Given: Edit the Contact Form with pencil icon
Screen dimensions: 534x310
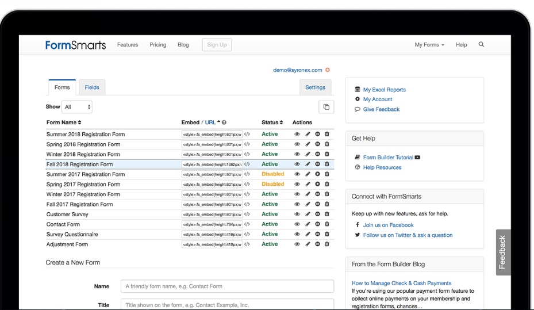Looking at the screenshot, I should (x=308, y=224).
